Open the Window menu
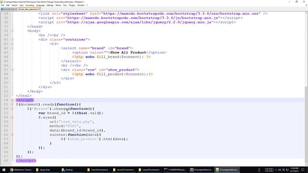The image size is (308, 173). click(81, 5)
